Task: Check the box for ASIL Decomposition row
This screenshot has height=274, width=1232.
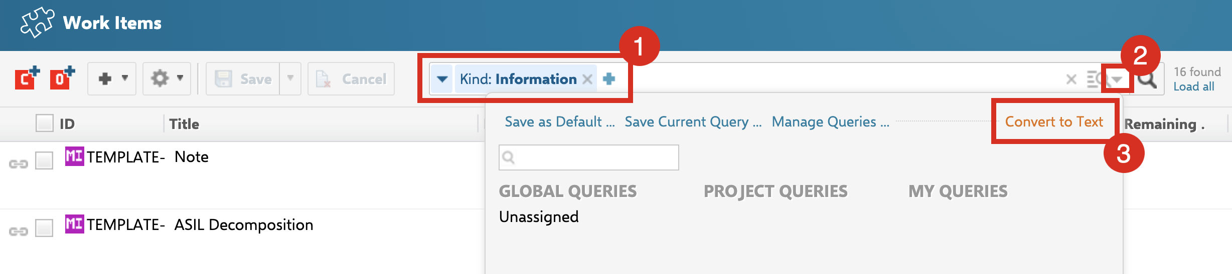Action: (x=44, y=228)
